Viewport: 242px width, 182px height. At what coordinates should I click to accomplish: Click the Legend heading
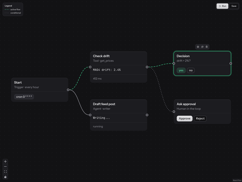8,6
